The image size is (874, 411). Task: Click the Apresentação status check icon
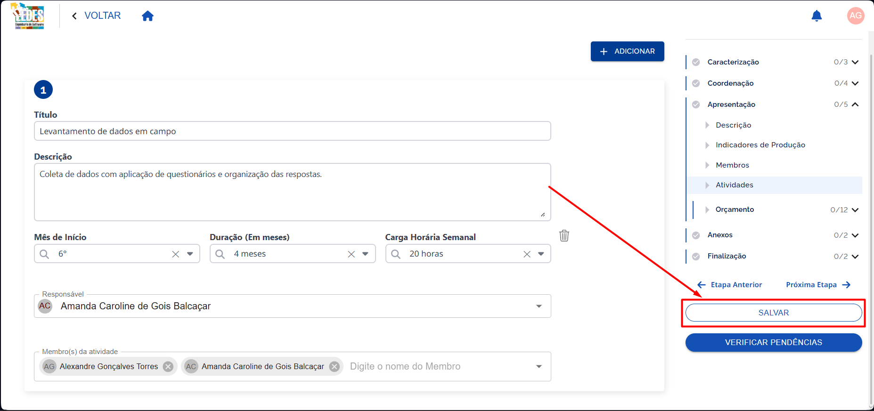click(696, 105)
